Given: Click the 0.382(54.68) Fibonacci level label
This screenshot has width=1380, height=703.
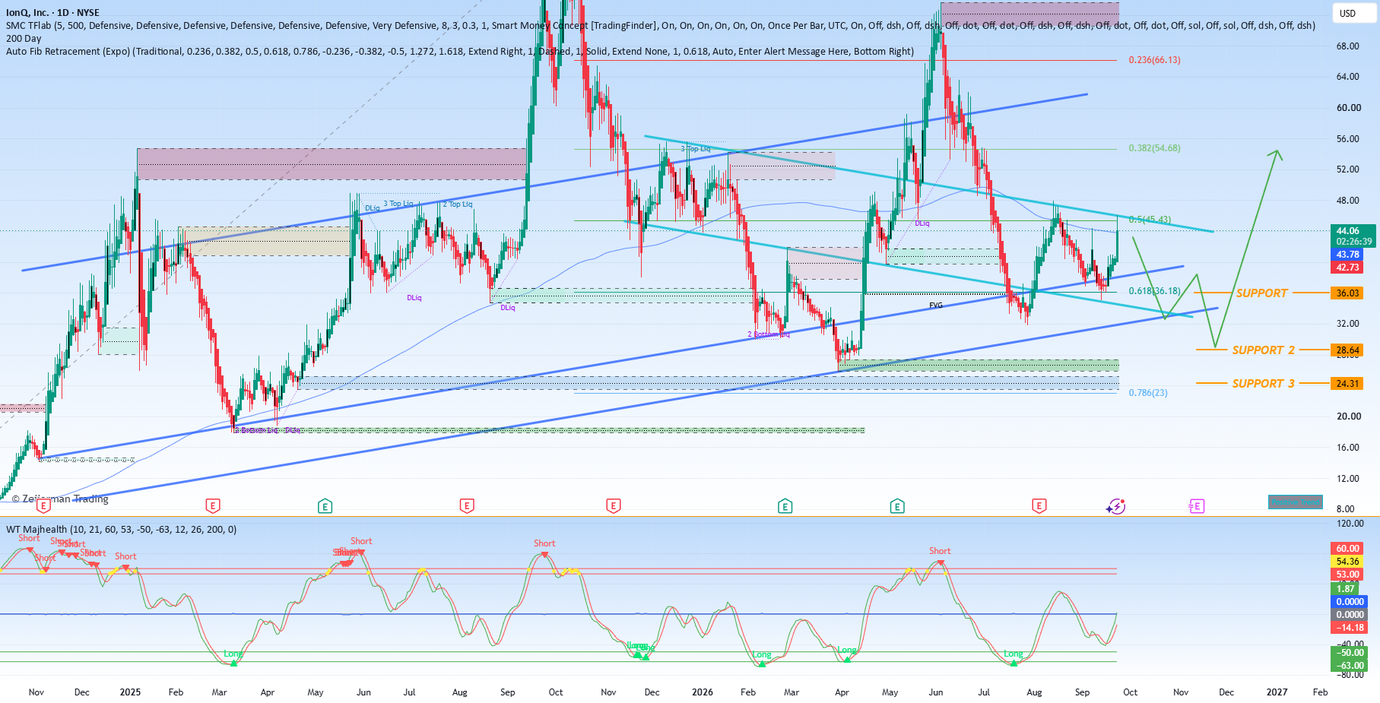Looking at the screenshot, I should (1154, 148).
